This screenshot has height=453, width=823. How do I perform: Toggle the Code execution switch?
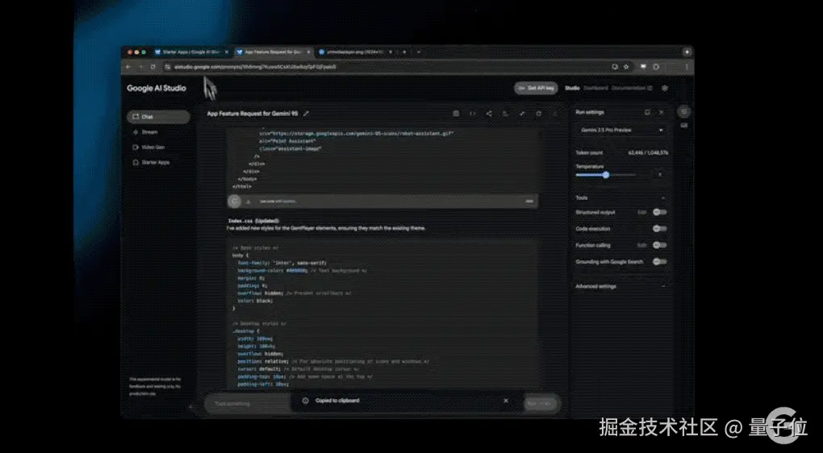pyautogui.click(x=660, y=229)
